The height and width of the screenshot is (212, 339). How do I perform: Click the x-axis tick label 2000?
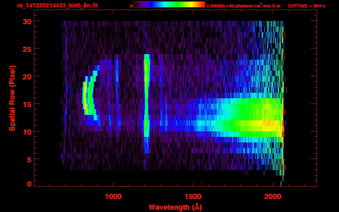272,197
